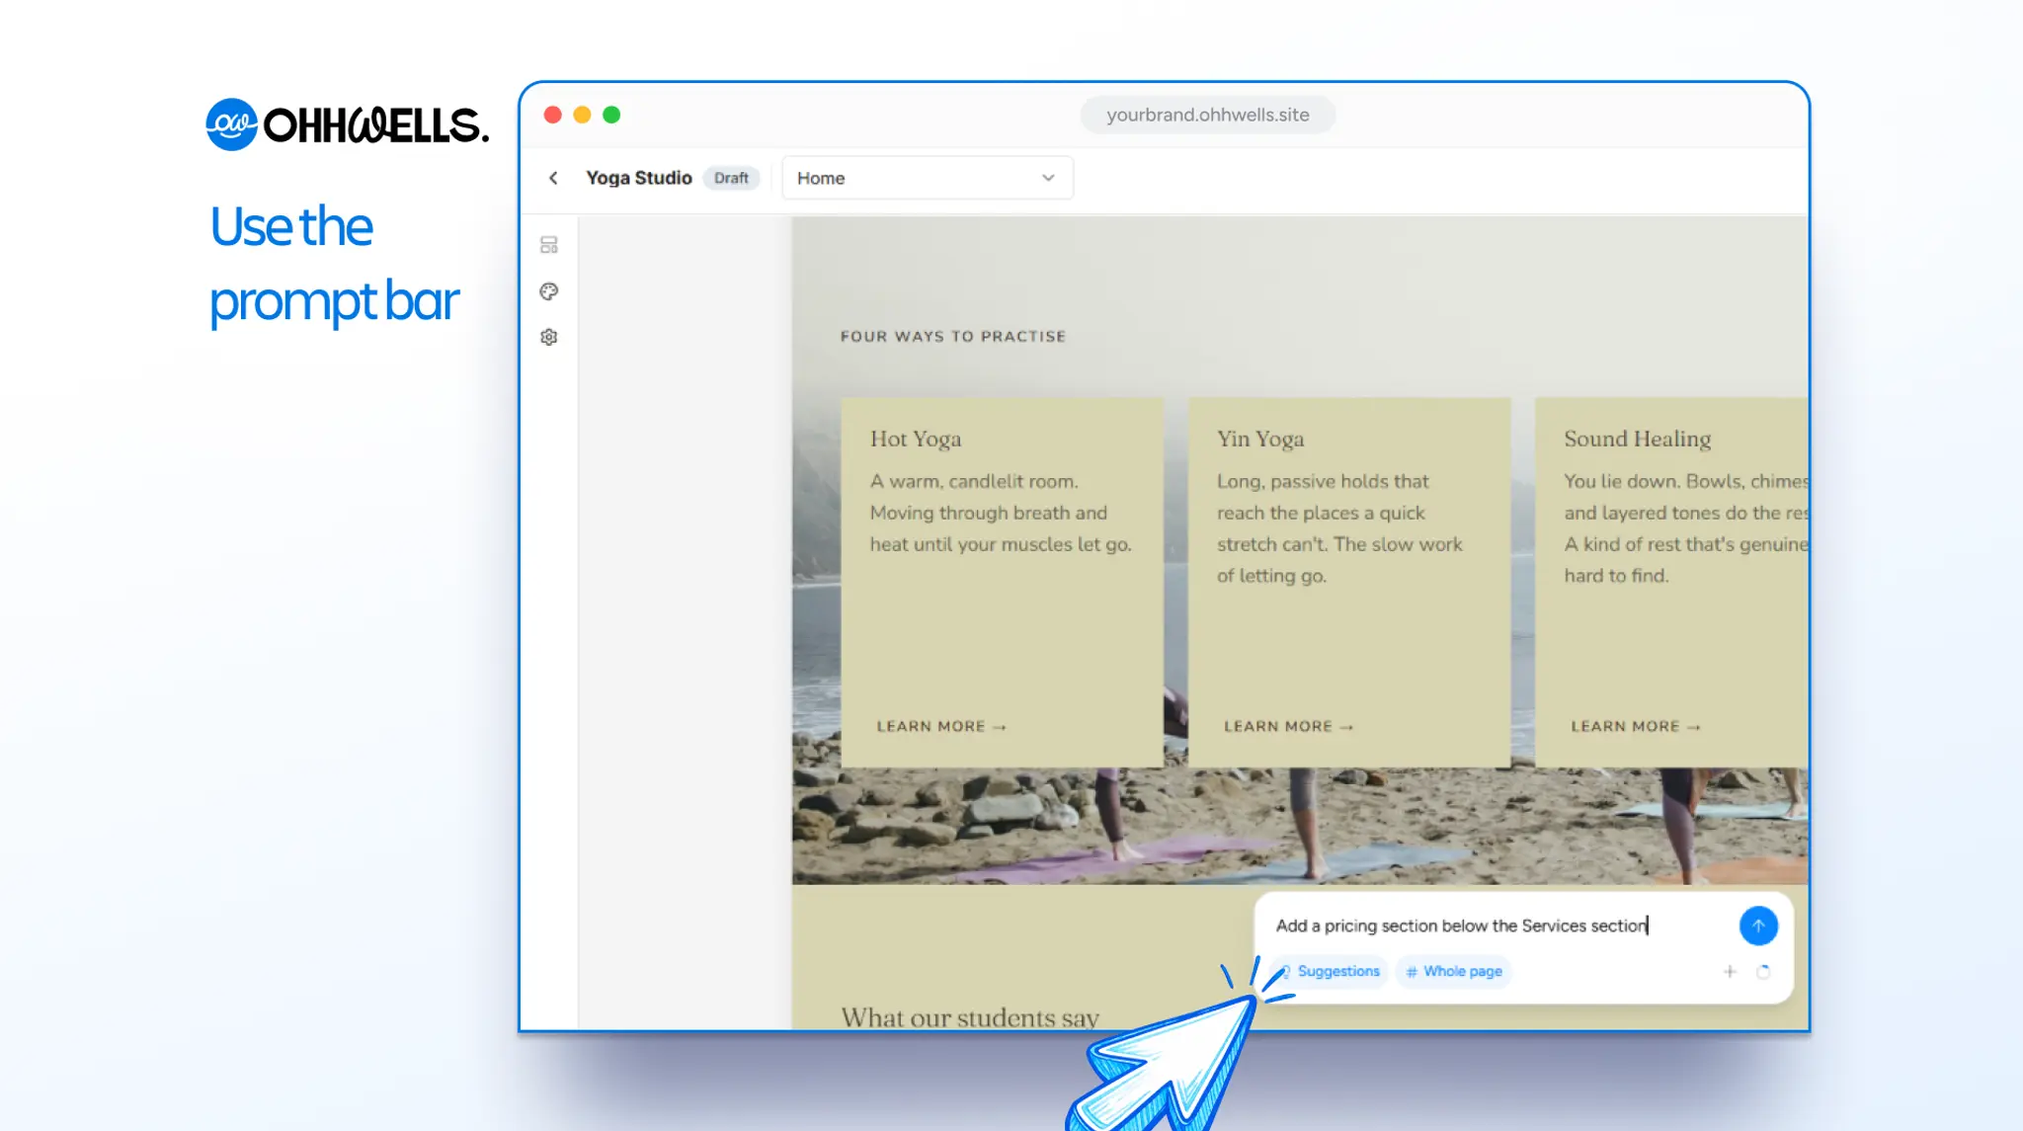
Task: Click Learn More on Sound Healing card
Action: point(1636,726)
